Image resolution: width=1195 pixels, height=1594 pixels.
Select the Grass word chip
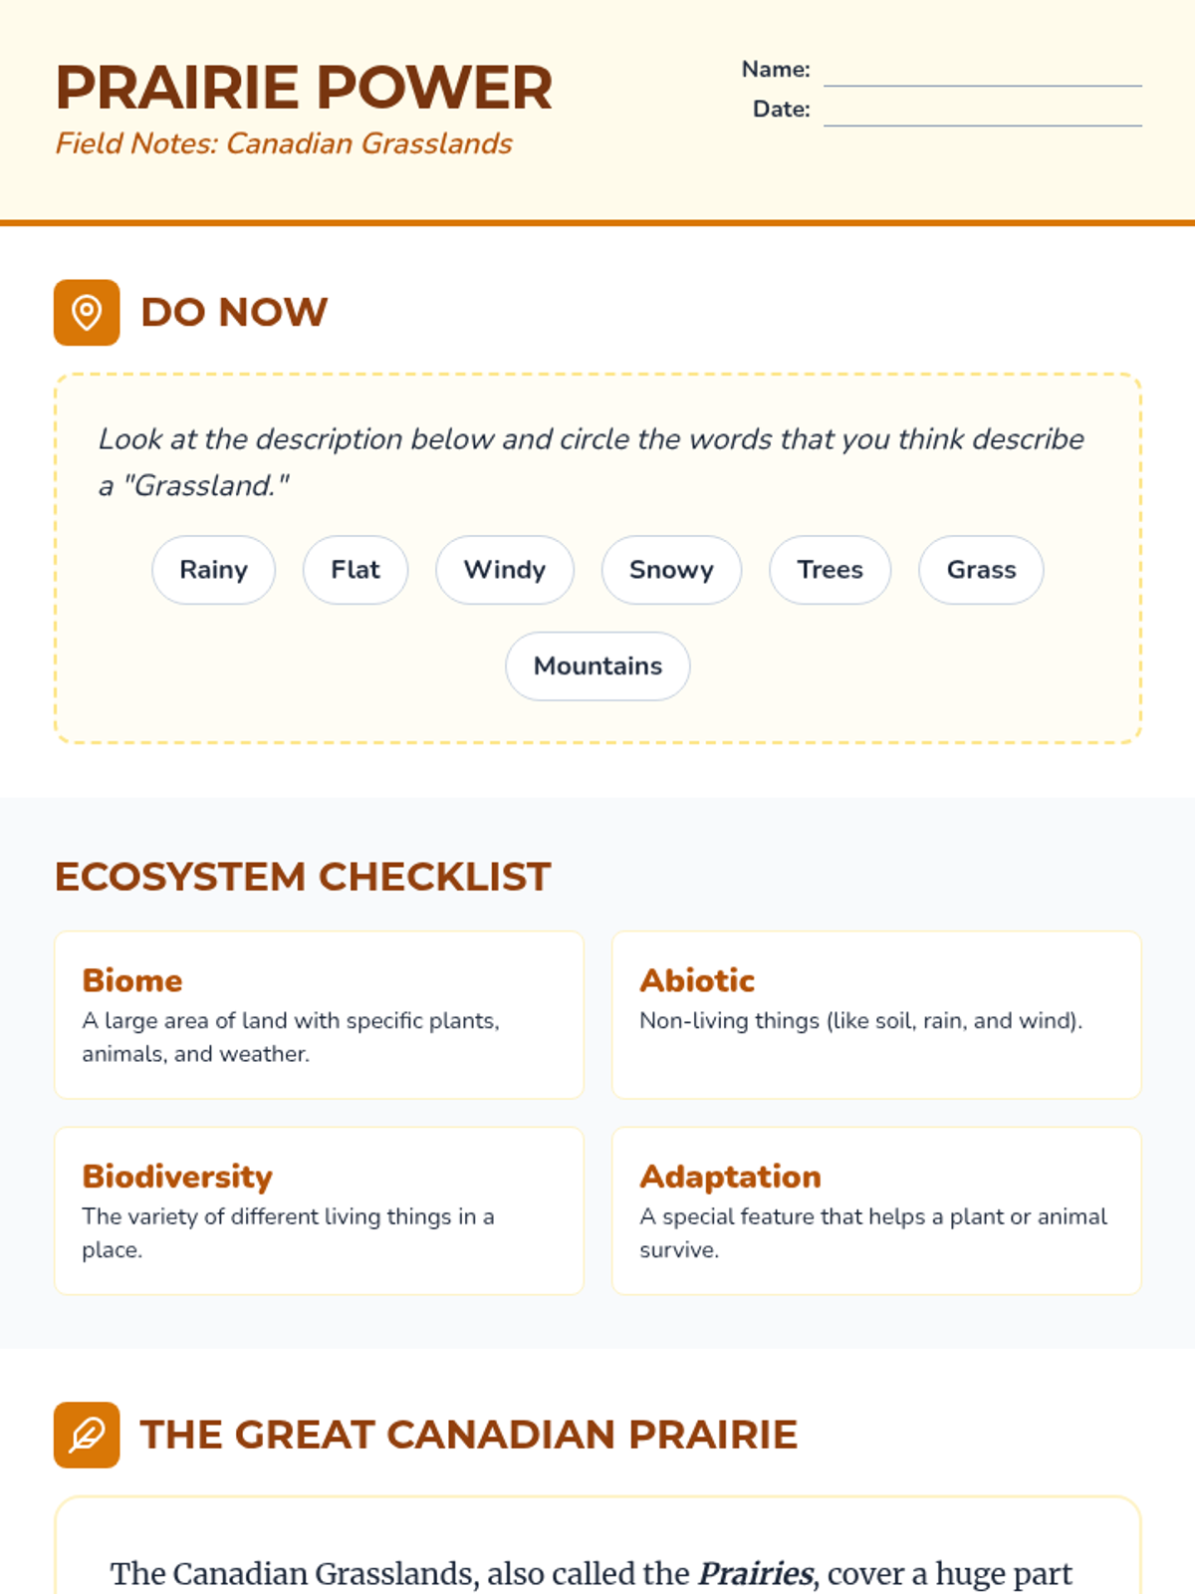(981, 570)
